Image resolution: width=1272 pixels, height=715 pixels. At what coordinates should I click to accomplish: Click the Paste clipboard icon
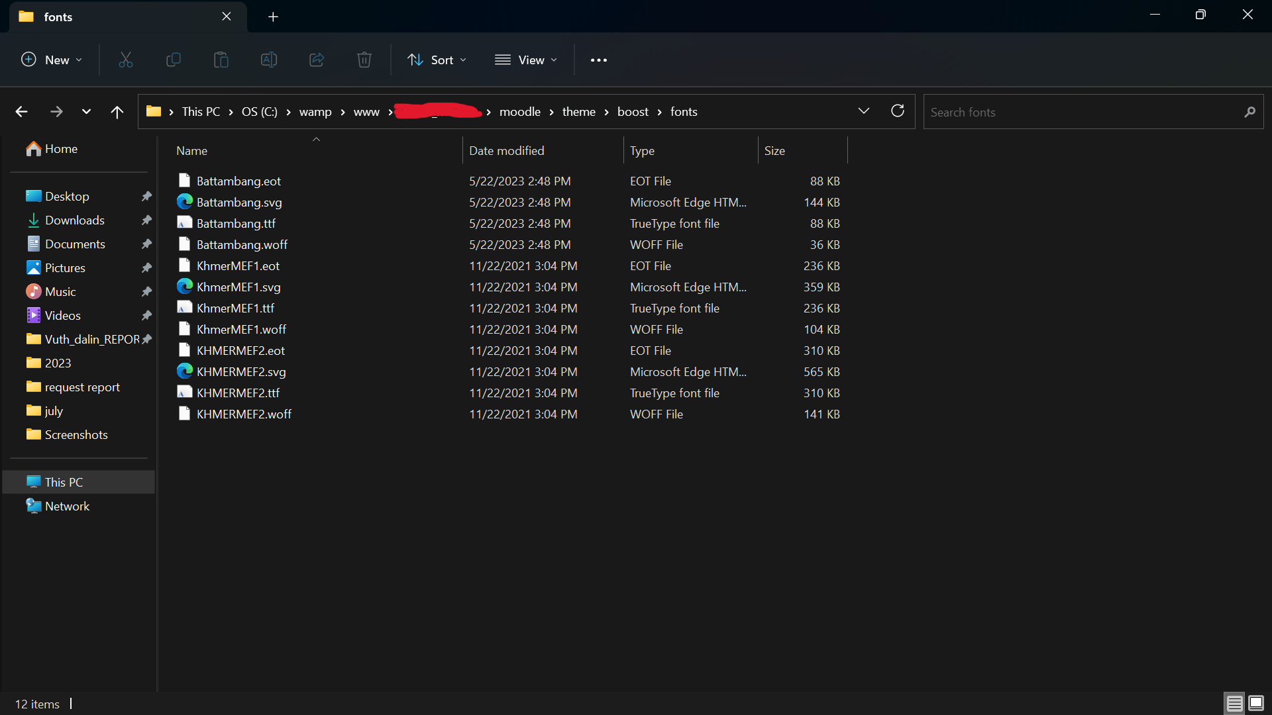(x=221, y=60)
